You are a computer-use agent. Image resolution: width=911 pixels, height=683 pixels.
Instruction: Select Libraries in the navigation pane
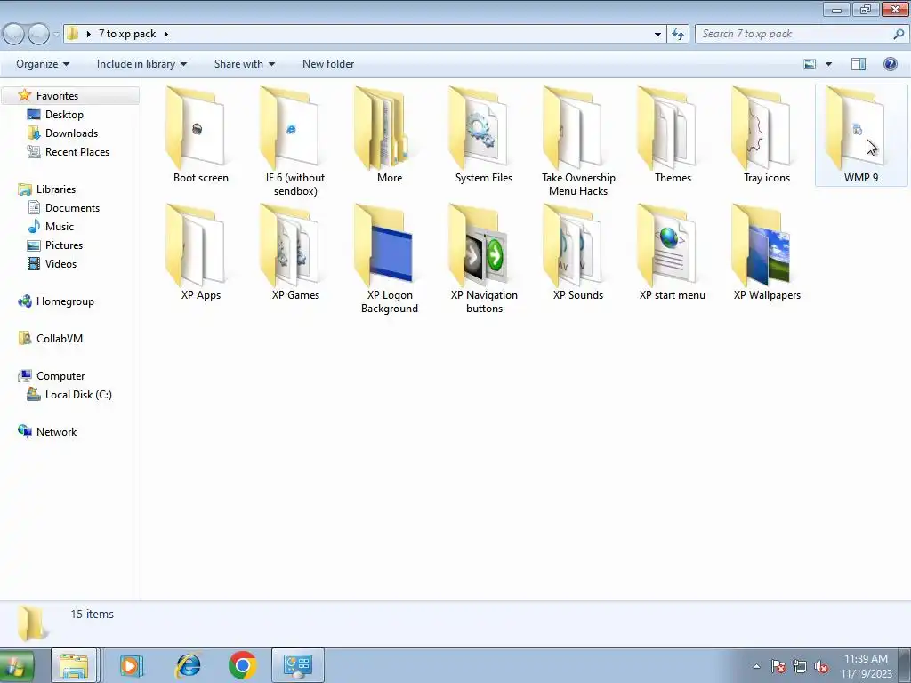point(56,189)
